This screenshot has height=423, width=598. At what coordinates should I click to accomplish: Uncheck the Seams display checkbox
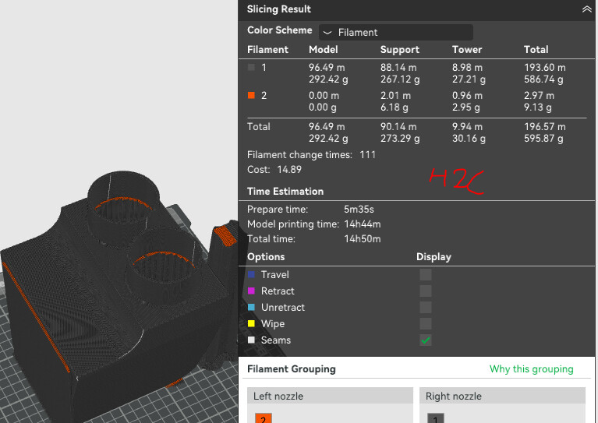tap(426, 340)
